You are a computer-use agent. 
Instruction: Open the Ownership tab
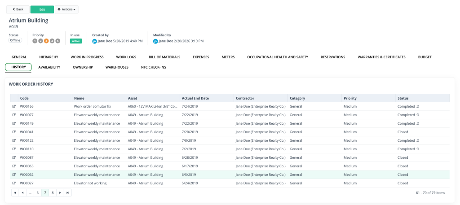pos(83,67)
